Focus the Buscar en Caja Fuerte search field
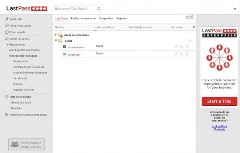240x153 pixels. click(x=77, y=9)
